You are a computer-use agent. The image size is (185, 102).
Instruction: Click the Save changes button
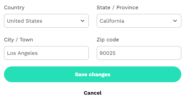pyautogui.click(x=93, y=74)
